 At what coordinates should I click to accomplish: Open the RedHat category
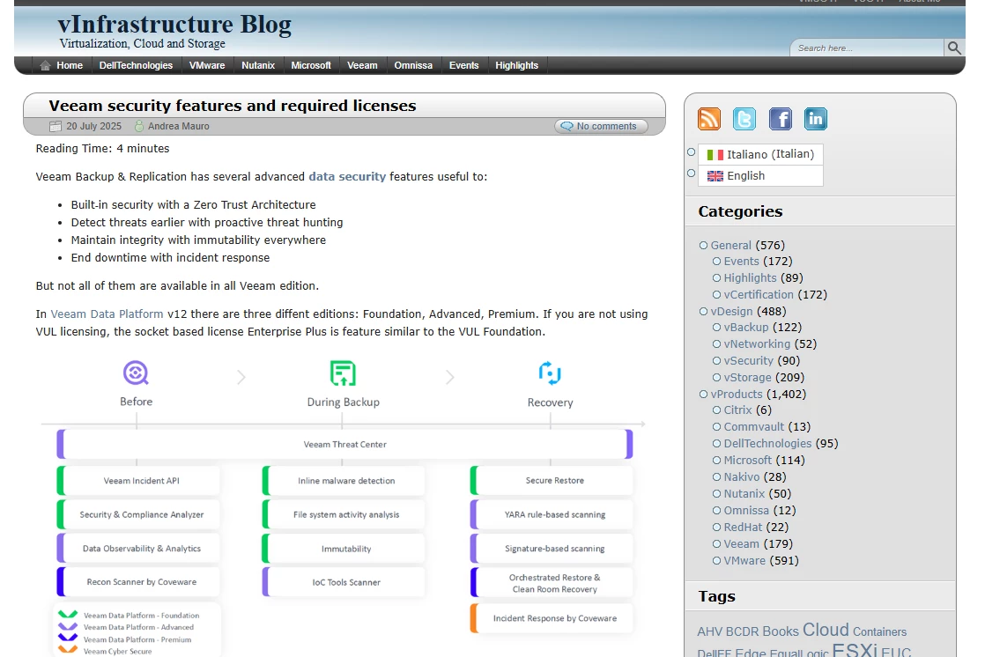743,527
